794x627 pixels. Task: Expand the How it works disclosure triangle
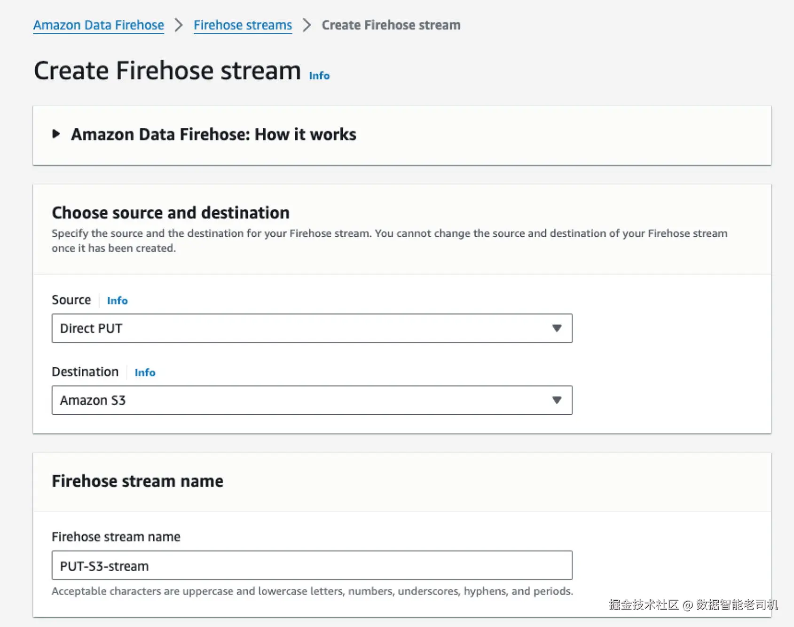[56, 134]
